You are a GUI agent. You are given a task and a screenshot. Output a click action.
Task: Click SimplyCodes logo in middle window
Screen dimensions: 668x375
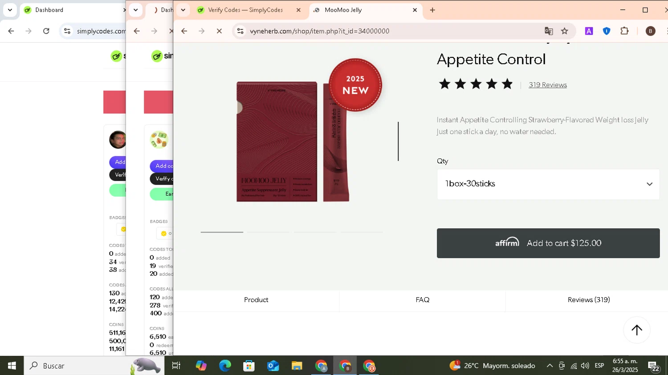tap(162, 56)
